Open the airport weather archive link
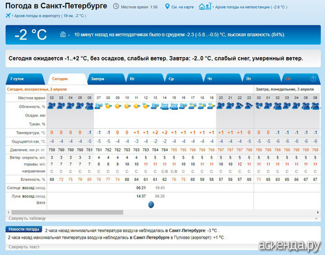 point(50,16)
